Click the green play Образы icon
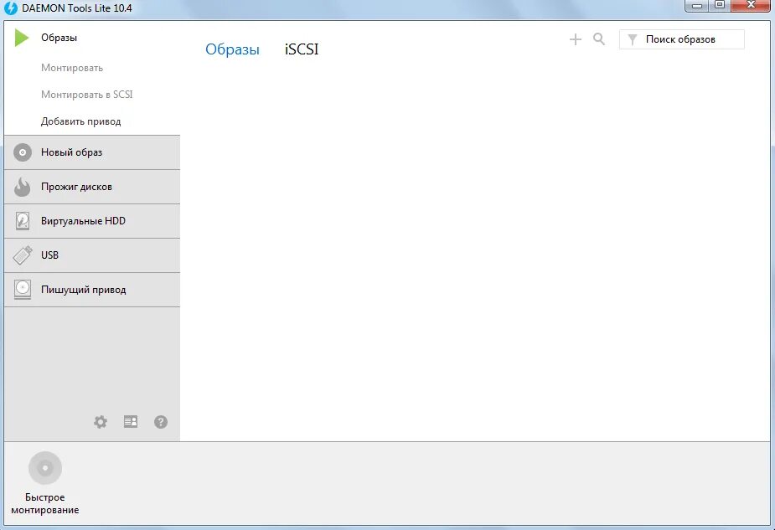The height and width of the screenshot is (530, 775). tap(22, 38)
